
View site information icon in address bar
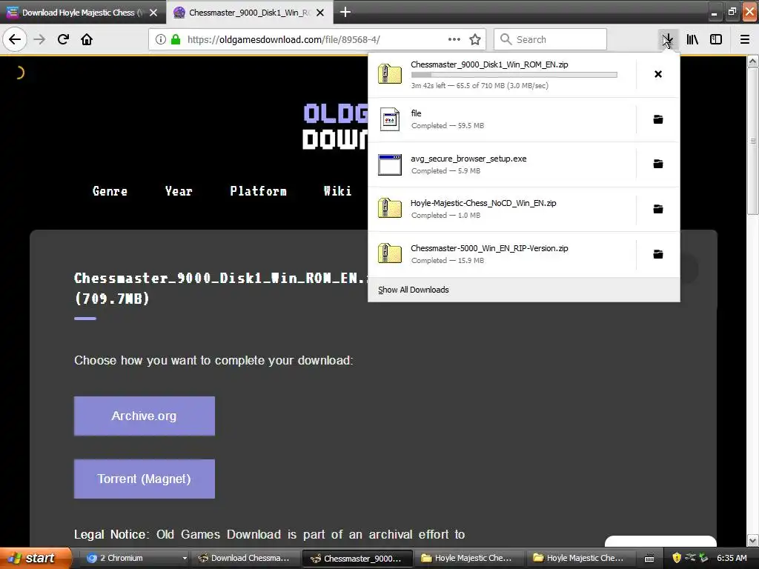click(x=161, y=40)
